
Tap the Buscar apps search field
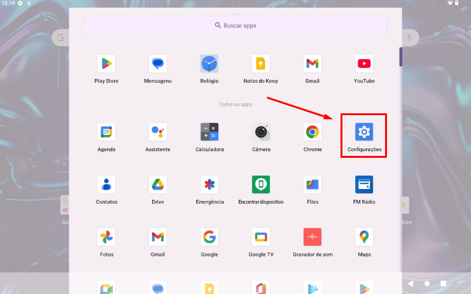pos(236,25)
